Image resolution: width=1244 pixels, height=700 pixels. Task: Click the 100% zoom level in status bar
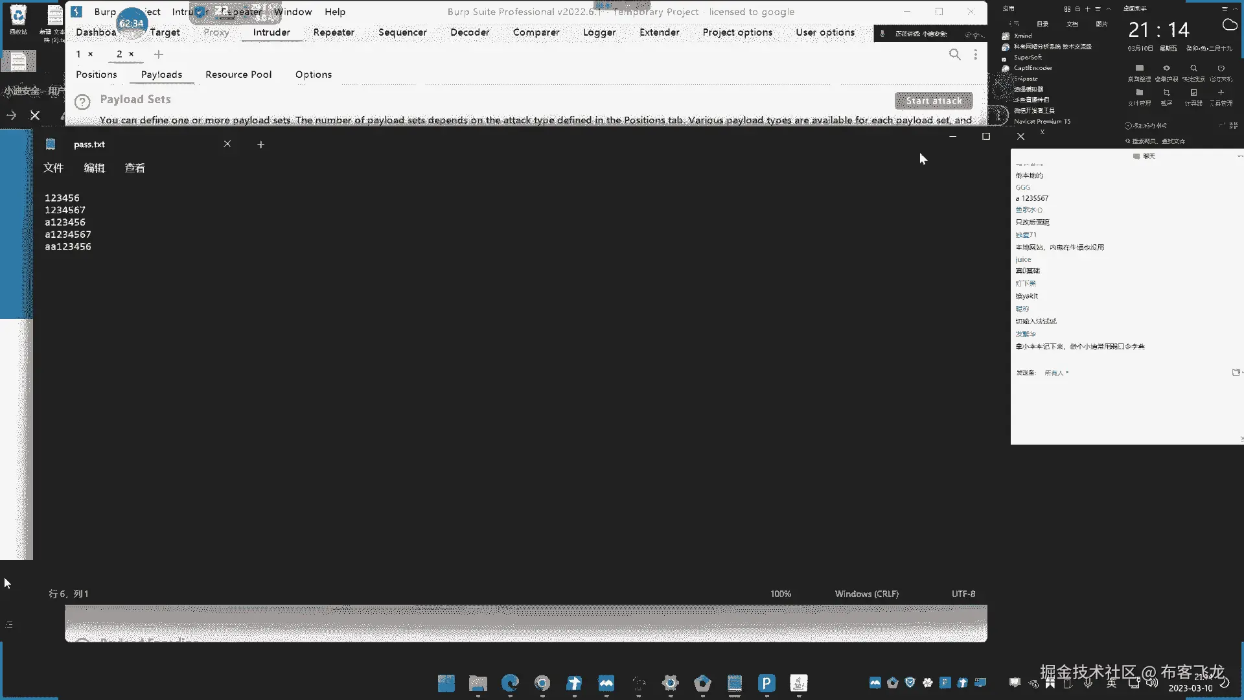coord(780,594)
